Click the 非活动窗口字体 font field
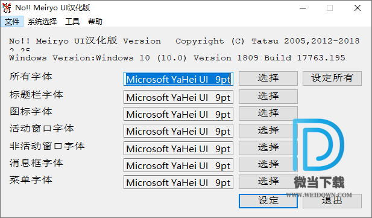Image resolution: width=372 pixels, height=218 pixels. (x=178, y=149)
